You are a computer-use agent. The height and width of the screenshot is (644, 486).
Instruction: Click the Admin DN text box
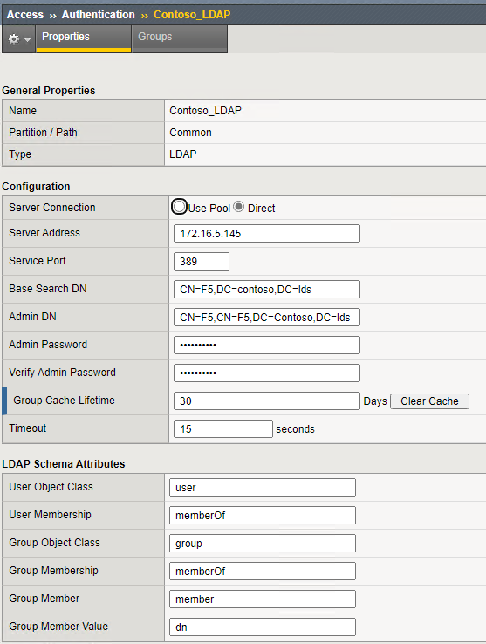point(267,317)
